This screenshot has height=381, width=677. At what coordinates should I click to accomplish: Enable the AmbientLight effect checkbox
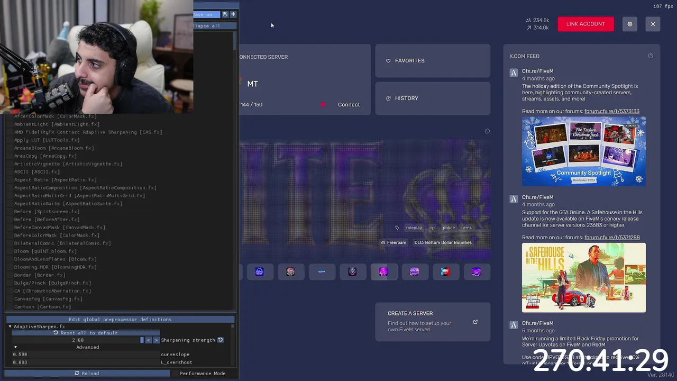pyautogui.click(x=9, y=124)
